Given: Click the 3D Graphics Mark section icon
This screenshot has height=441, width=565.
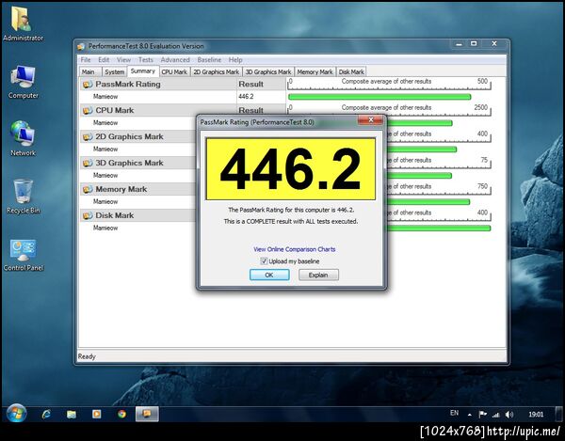Looking at the screenshot, I should 88,164.
